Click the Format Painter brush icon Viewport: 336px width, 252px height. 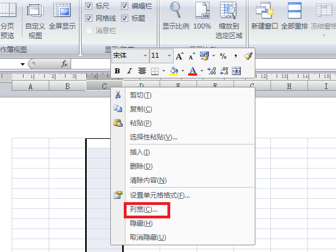click(248, 56)
